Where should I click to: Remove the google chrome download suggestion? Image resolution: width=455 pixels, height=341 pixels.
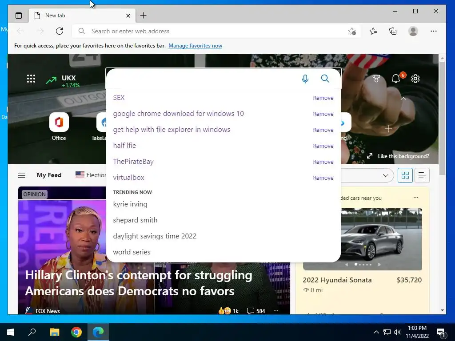[x=323, y=114]
